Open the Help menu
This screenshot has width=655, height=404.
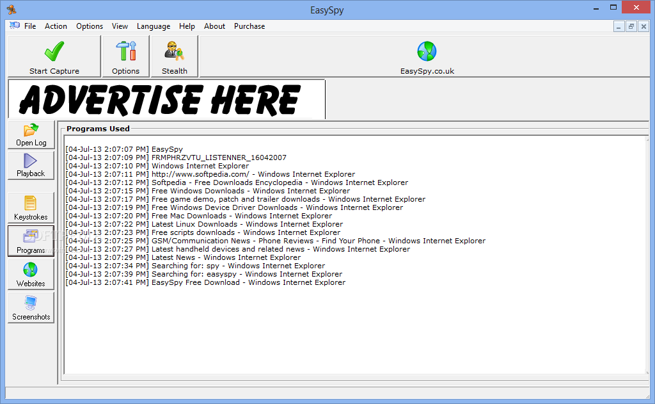[187, 26]
